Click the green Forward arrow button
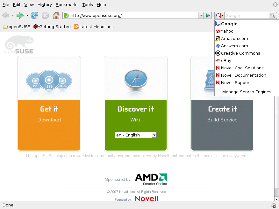This screenshot has height=209, width=279. (x=20, y=16)
